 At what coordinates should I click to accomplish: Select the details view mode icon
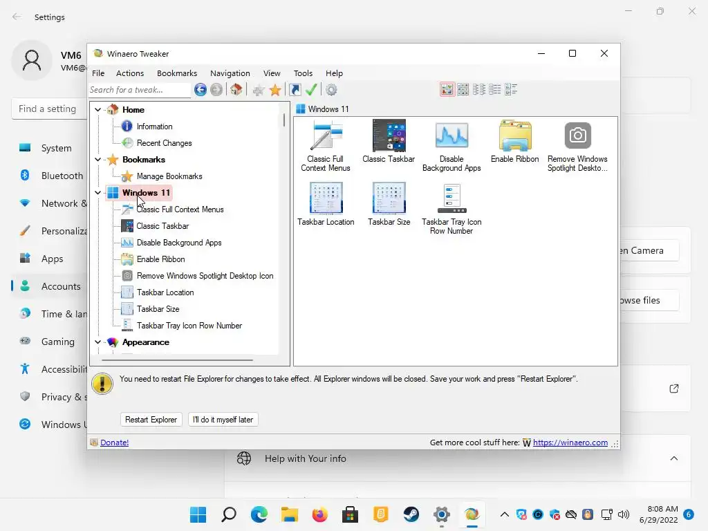click(x=495, y=89)
